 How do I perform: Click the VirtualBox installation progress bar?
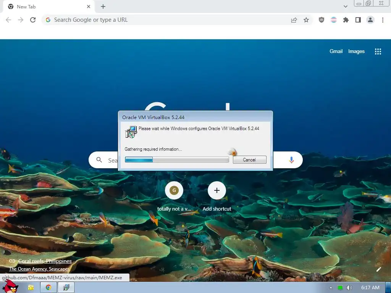point(177,160)
